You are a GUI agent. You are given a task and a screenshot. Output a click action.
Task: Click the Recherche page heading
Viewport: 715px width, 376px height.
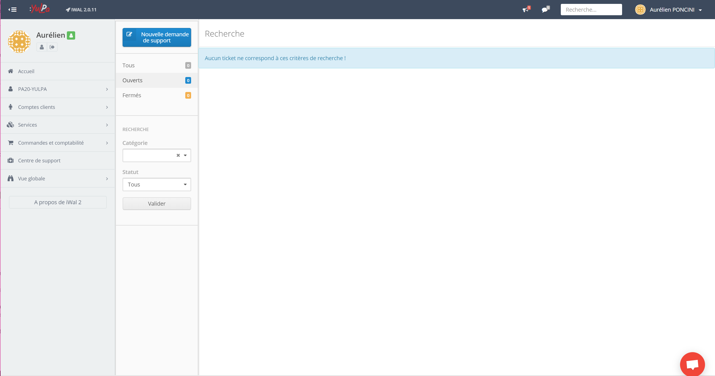[225, 34]
